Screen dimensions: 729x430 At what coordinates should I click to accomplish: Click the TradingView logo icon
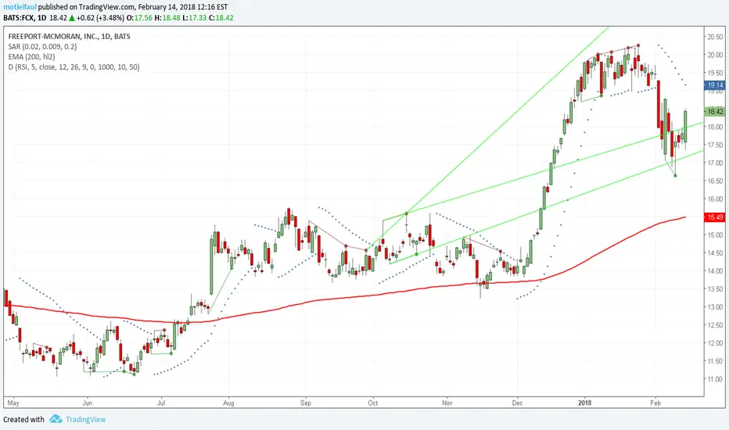tap(56, 419)
